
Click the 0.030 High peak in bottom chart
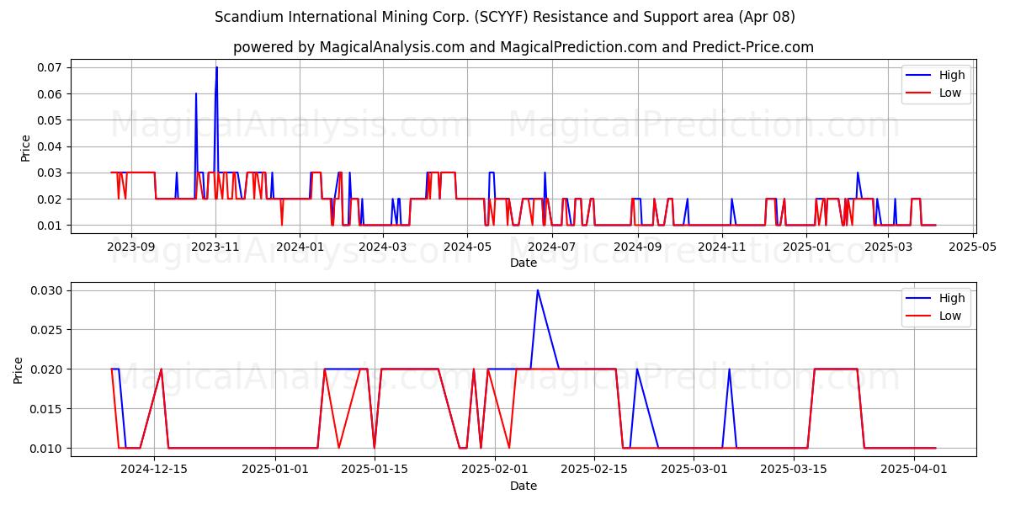(x=537, y=290)
